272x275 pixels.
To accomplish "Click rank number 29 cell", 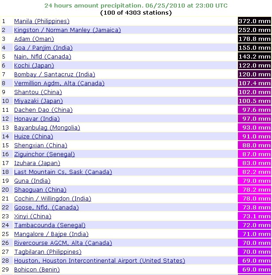I will pyautogui.click(x=7, y=270).
